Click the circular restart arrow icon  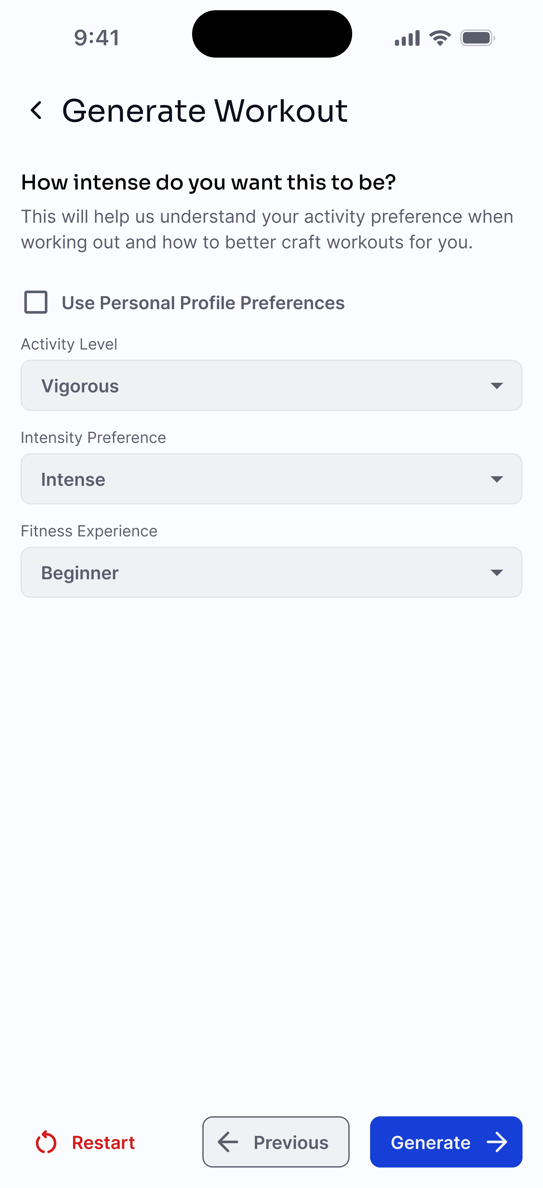[46, 1142]
